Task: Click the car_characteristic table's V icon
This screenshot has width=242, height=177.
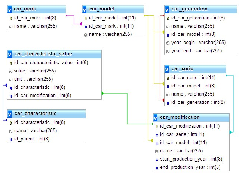Action: (x=10, y=114)
